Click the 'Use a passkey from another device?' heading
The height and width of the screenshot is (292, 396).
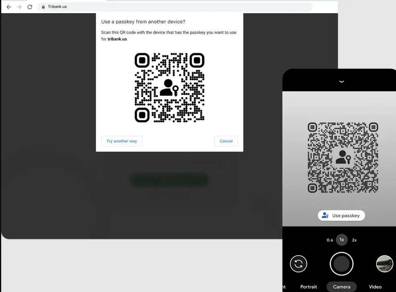tap(143, 22)
